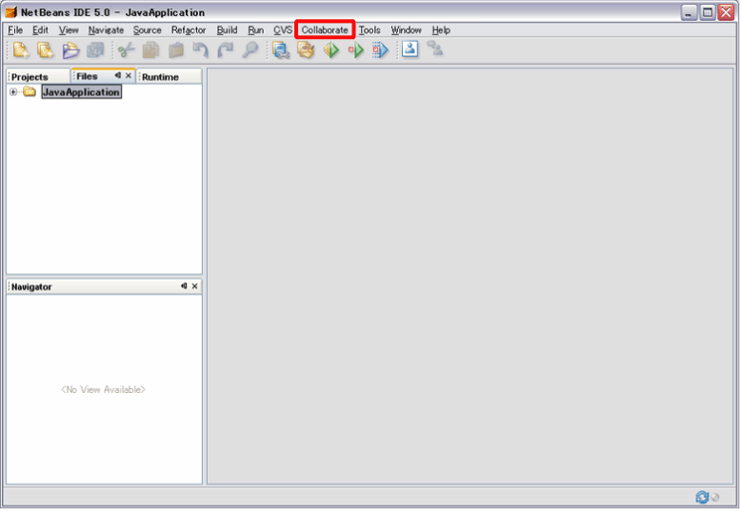Click the Undo arrow icon
The height and width of the screenshot is (511, 740).
201,50
